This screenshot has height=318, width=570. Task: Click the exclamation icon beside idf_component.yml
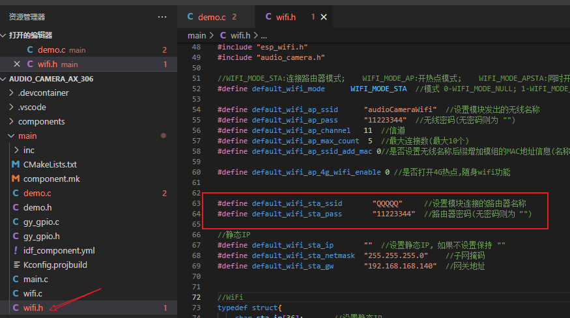pos(16,250)
